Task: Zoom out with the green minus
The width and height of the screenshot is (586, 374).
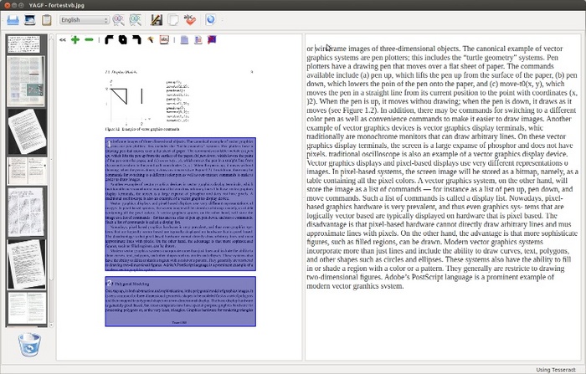Action: pyautogui.click(x=89, y=39)
